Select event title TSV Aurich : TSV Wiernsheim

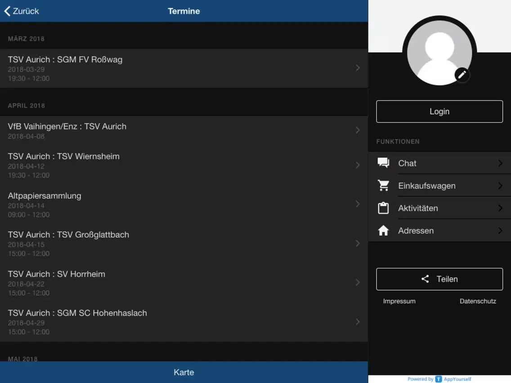coord(63,156)
